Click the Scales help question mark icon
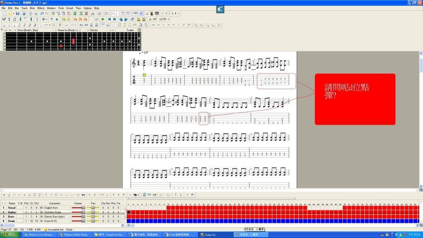Screen dimensions: 423x238 tap(139, 30)
